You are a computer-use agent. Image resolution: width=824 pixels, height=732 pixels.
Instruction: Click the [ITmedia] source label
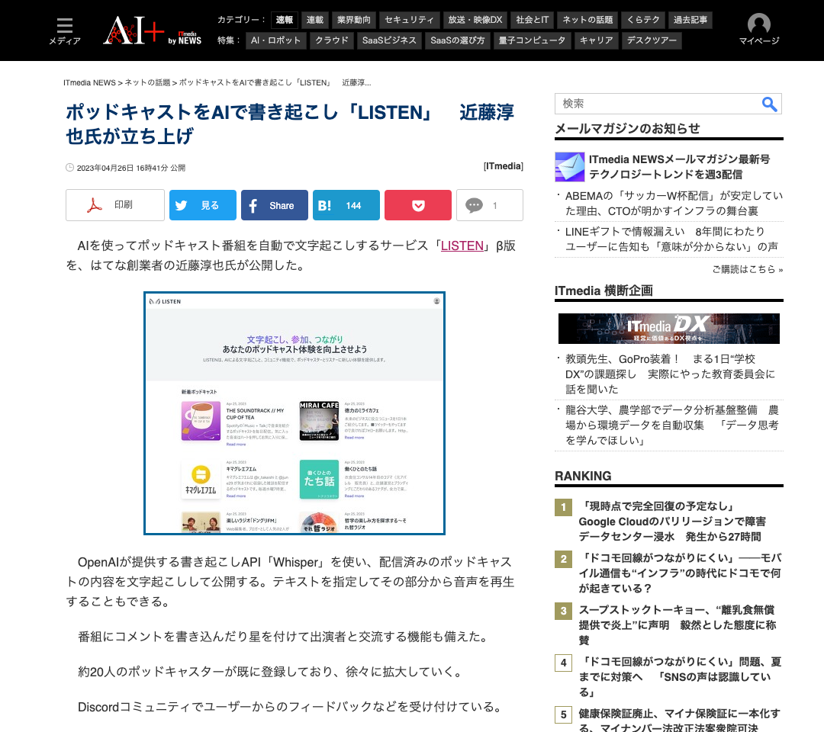[503, 166]
